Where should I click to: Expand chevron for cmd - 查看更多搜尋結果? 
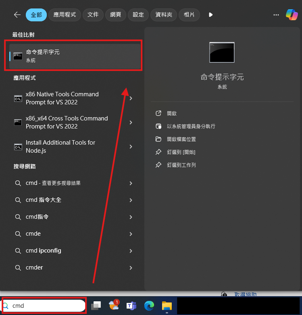pos(131,183)
